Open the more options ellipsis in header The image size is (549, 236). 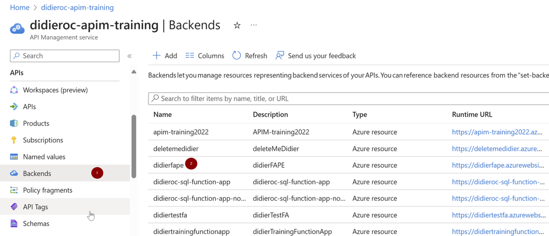coord(253,25)
